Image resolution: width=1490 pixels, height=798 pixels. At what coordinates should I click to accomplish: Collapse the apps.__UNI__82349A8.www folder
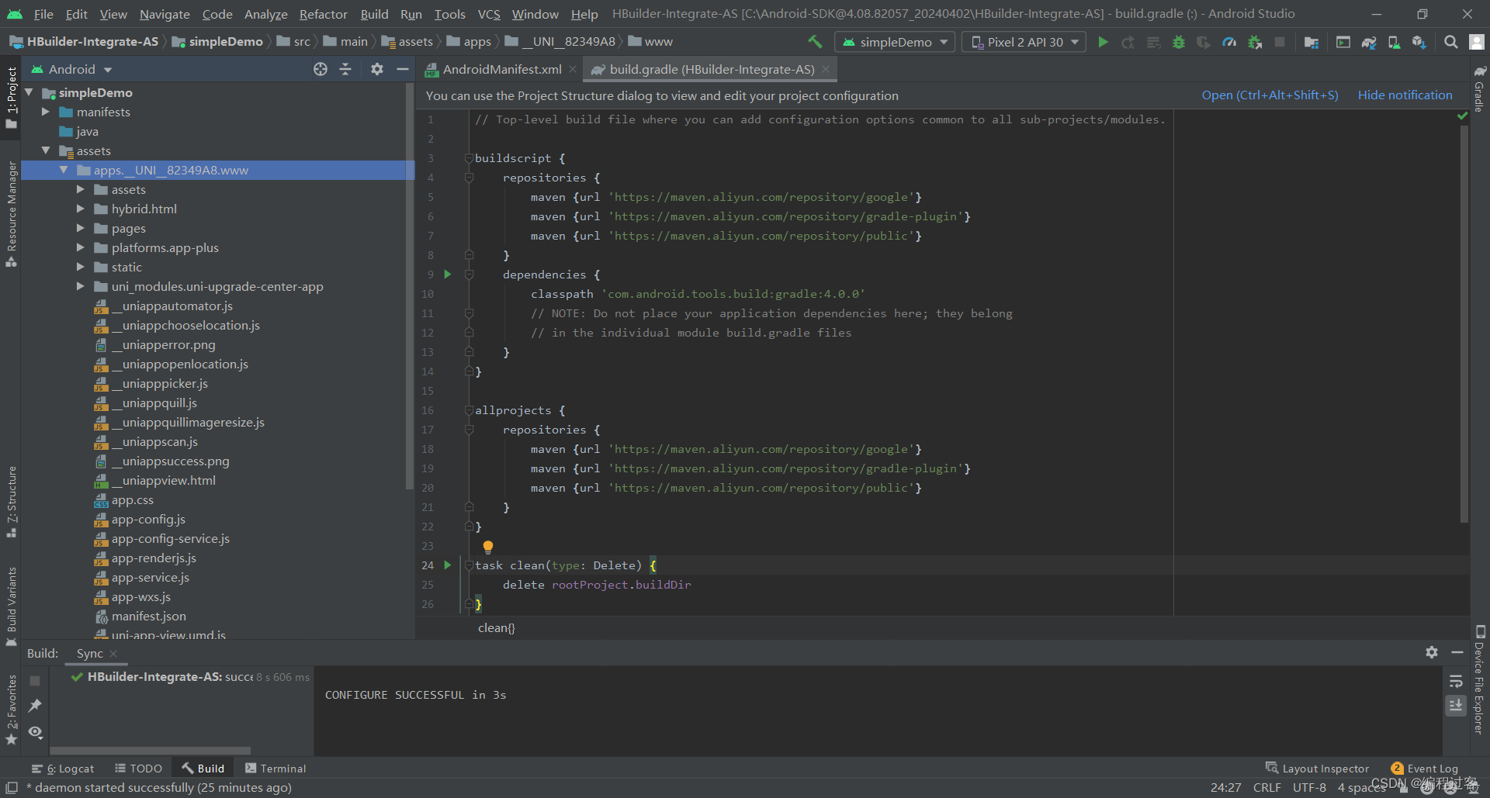tap(64, 170)
